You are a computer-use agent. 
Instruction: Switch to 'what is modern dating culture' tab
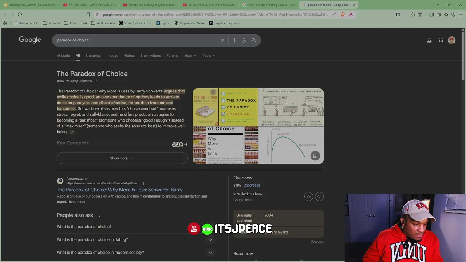click(x=269, y=5)
